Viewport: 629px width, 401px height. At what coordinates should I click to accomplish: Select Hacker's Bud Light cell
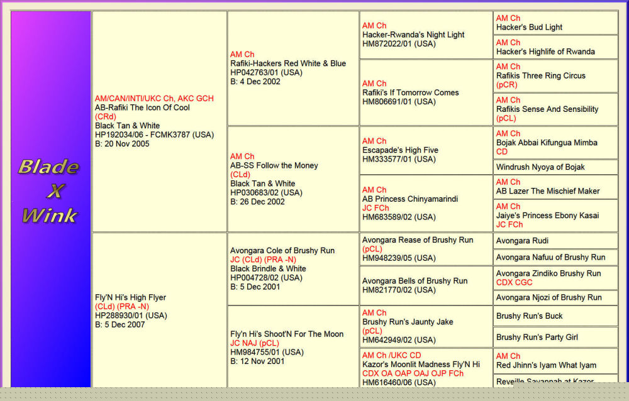click(529, 27)
